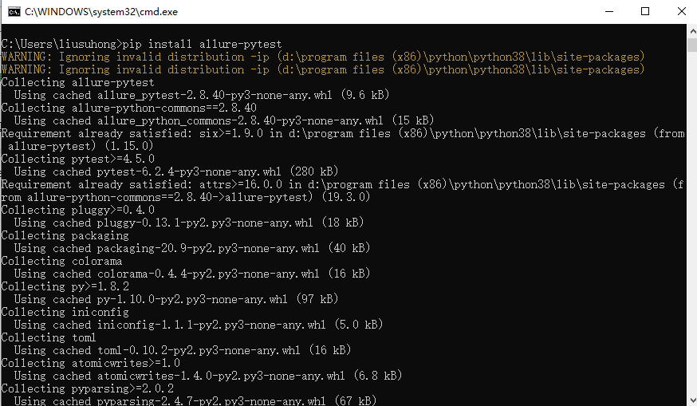Click 'Collecting toml' line
The image size is (697, 406).
pyautogui.click(x=49, y=337)
